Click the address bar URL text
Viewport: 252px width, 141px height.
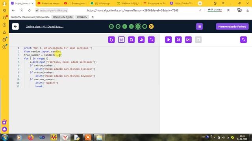(133, 11)
